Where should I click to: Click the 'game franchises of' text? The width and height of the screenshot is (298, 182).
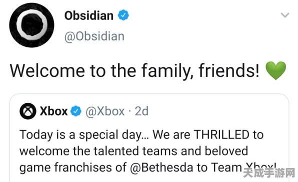pyautogui.click(x=73, y=168)
